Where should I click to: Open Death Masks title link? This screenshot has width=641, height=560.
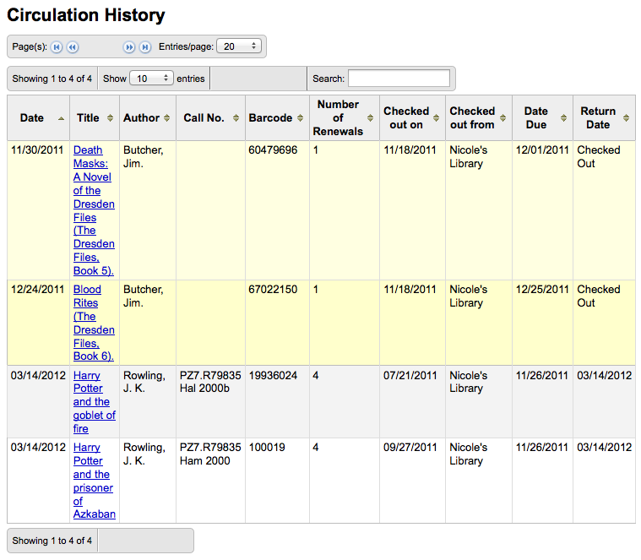click(94, 210)
